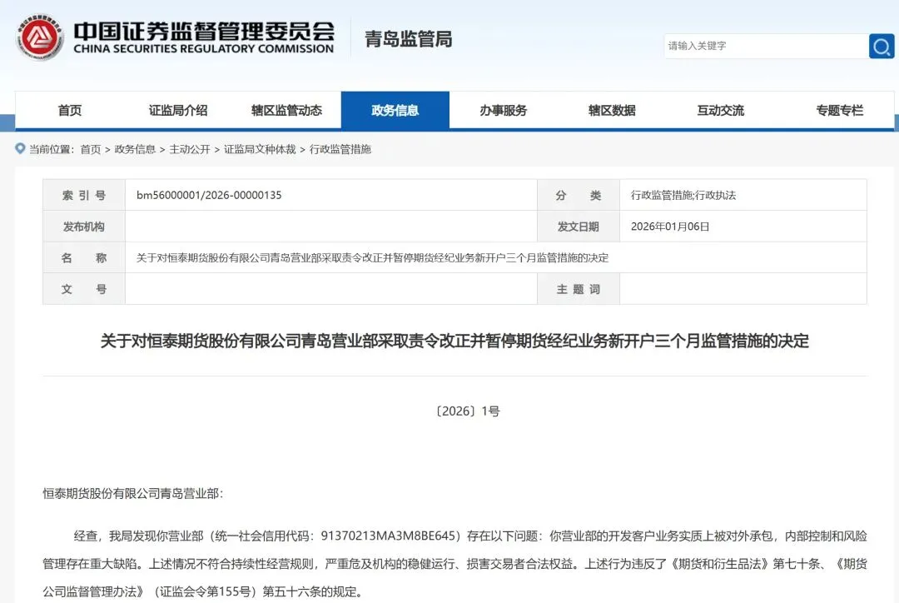The height and width of the screenshot is (603, 899).
Task: Click the CSRC emblem logo
Action: coord(40,37)
